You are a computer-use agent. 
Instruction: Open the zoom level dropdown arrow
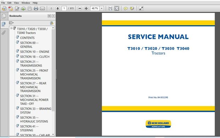(x=102, y=9)
